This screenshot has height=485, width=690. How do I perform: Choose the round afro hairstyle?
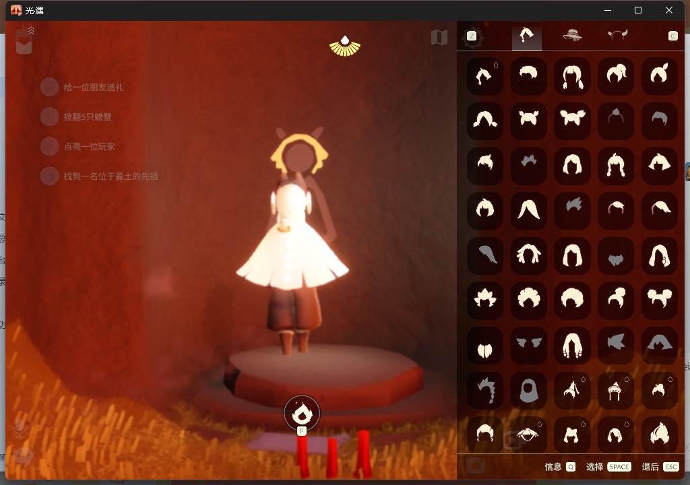point(572,300)
